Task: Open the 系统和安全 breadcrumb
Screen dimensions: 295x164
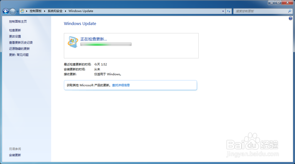Action: click(55, 11)
